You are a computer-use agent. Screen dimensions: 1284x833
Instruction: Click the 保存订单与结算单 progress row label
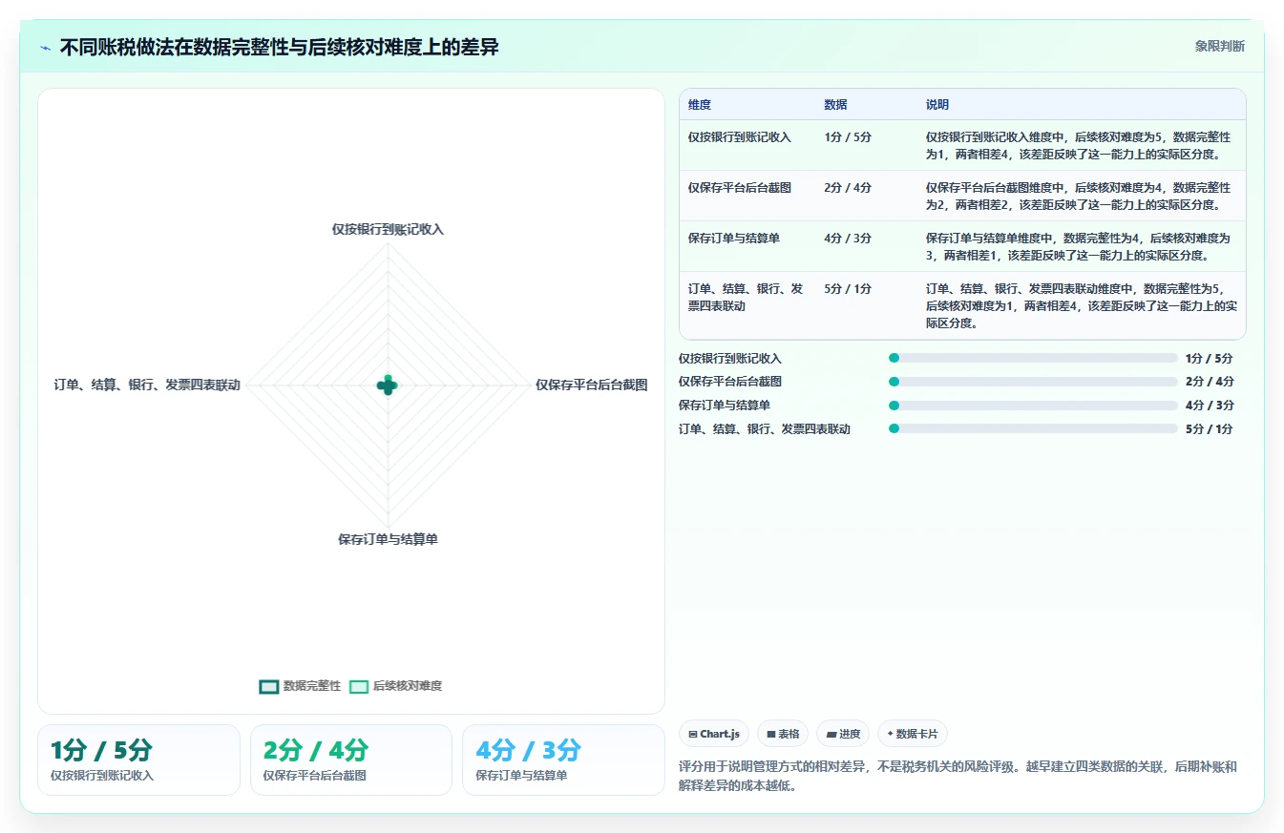725,405
